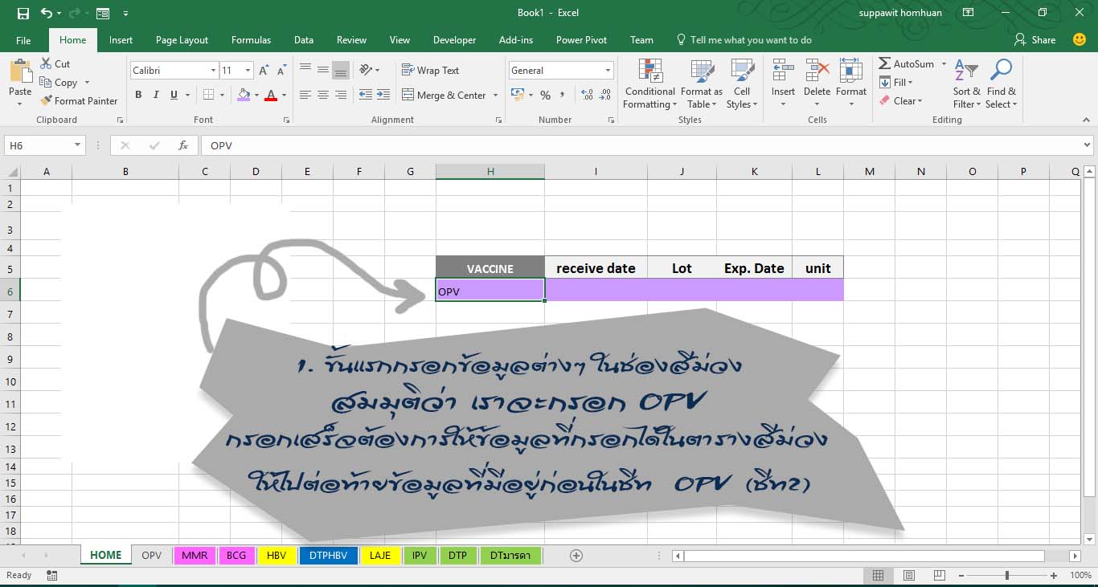Adjust the zoom slider handle
The width and height of the screenshot is (1098, 587).
click(x=1007, y=576)
